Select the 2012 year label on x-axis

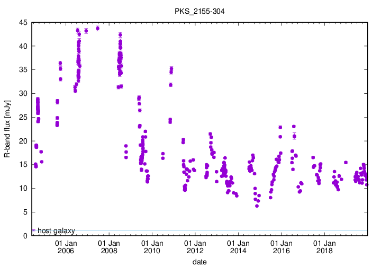pos(195,251)
